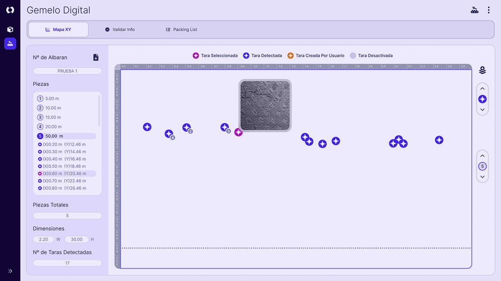The width and height of the screenshot is (501, 281).
Task: Click the up chevron above tare marker selector
Action: pyautogui.click(x=482, y=89)
